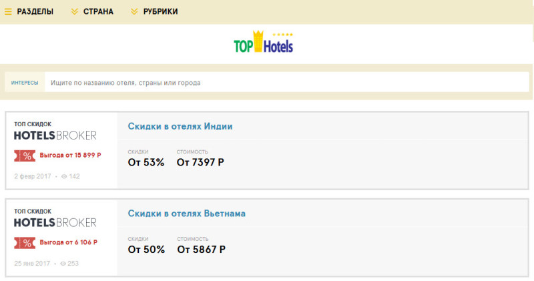Expand the Страна dropdown
Viewport: 534px width, 281px height.
(98, 11)
